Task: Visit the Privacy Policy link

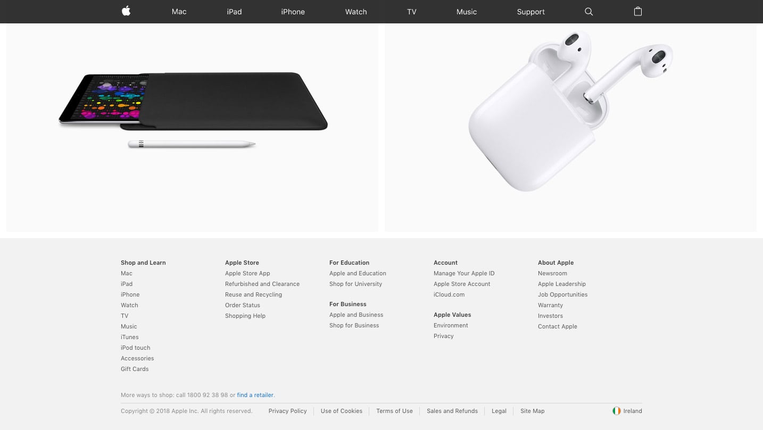Action: point(287,411)
